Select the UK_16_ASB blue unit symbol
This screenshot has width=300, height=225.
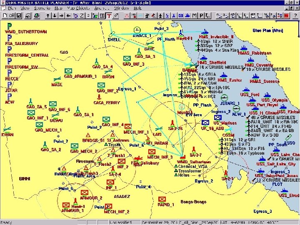click(x=205, y=122)
